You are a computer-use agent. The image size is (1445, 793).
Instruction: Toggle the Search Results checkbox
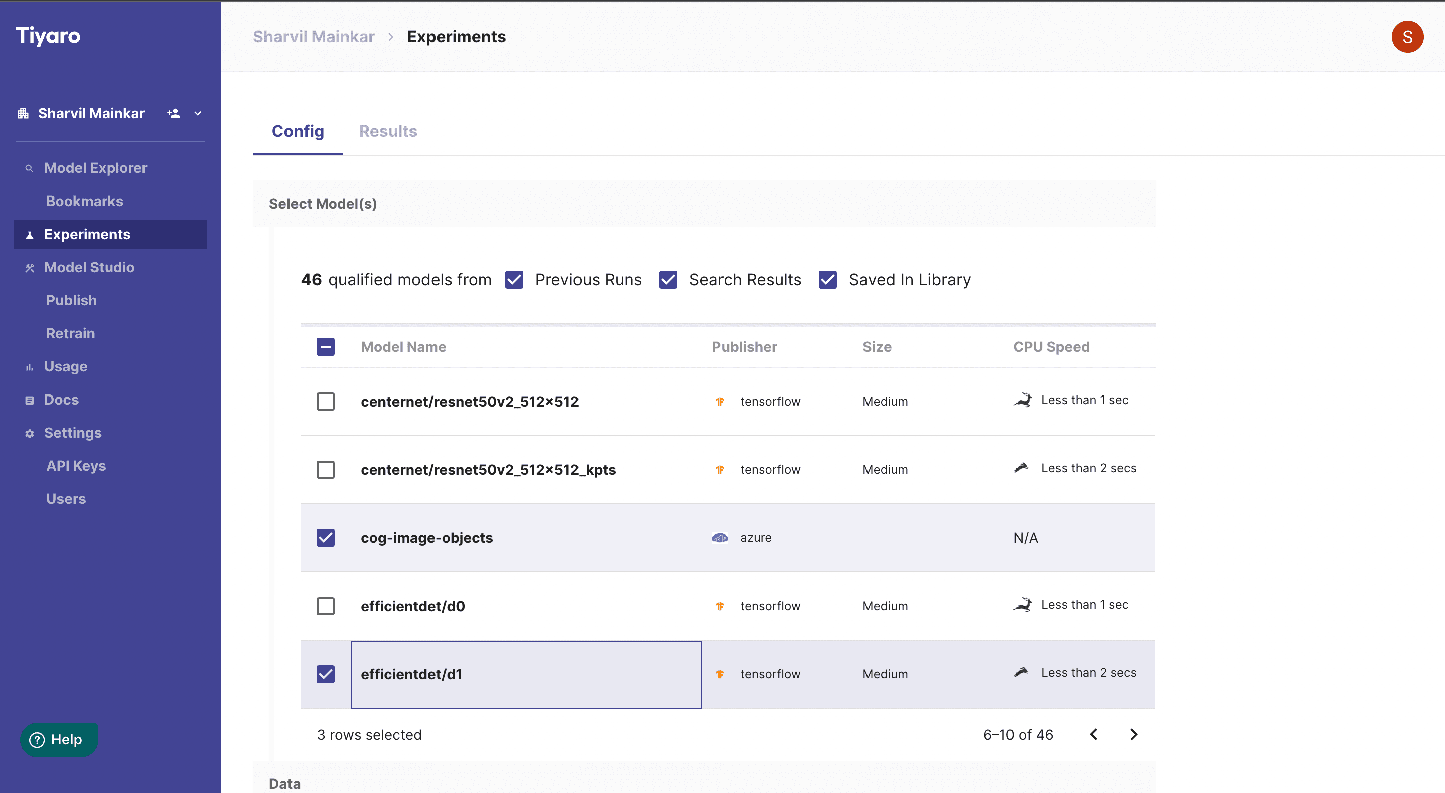click(x=667, y=280)
